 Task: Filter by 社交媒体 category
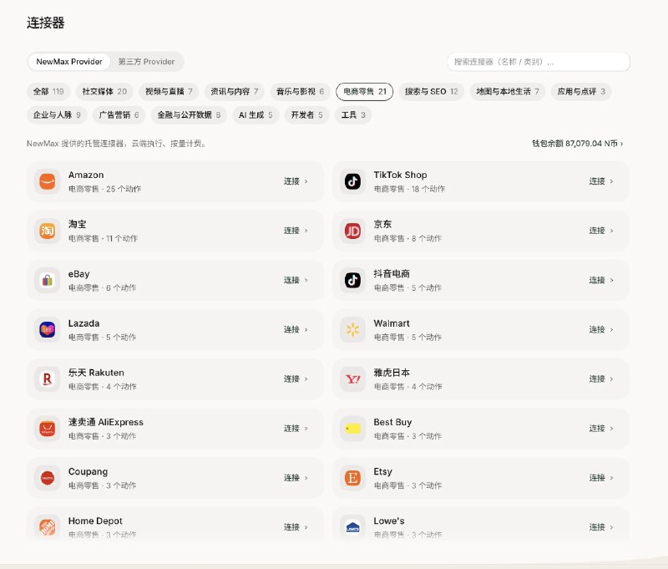tap(104, 92)
